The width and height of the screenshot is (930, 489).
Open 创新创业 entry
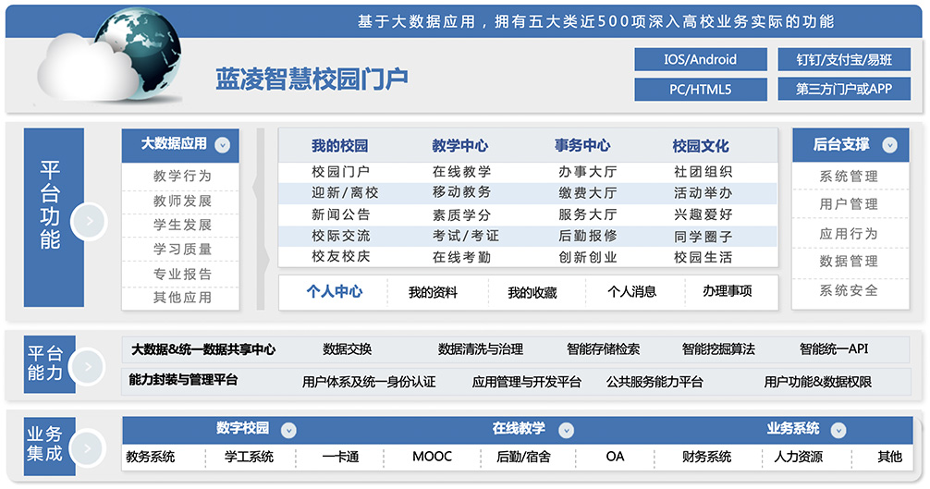pos(587,257)
